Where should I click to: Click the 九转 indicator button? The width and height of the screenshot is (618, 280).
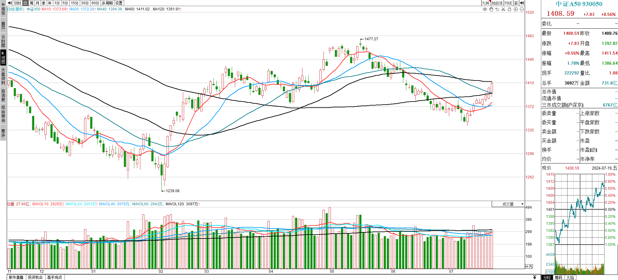pyautogui.click(x=486, y=3)
